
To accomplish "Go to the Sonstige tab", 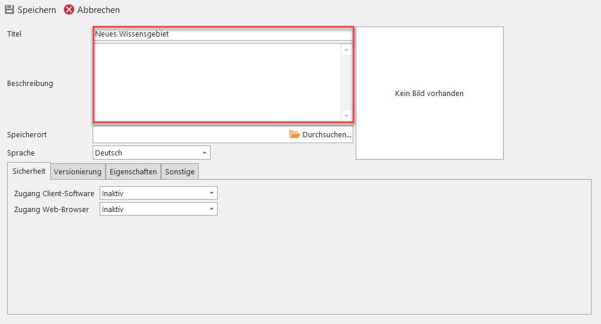I will click(x=180, y=172).
